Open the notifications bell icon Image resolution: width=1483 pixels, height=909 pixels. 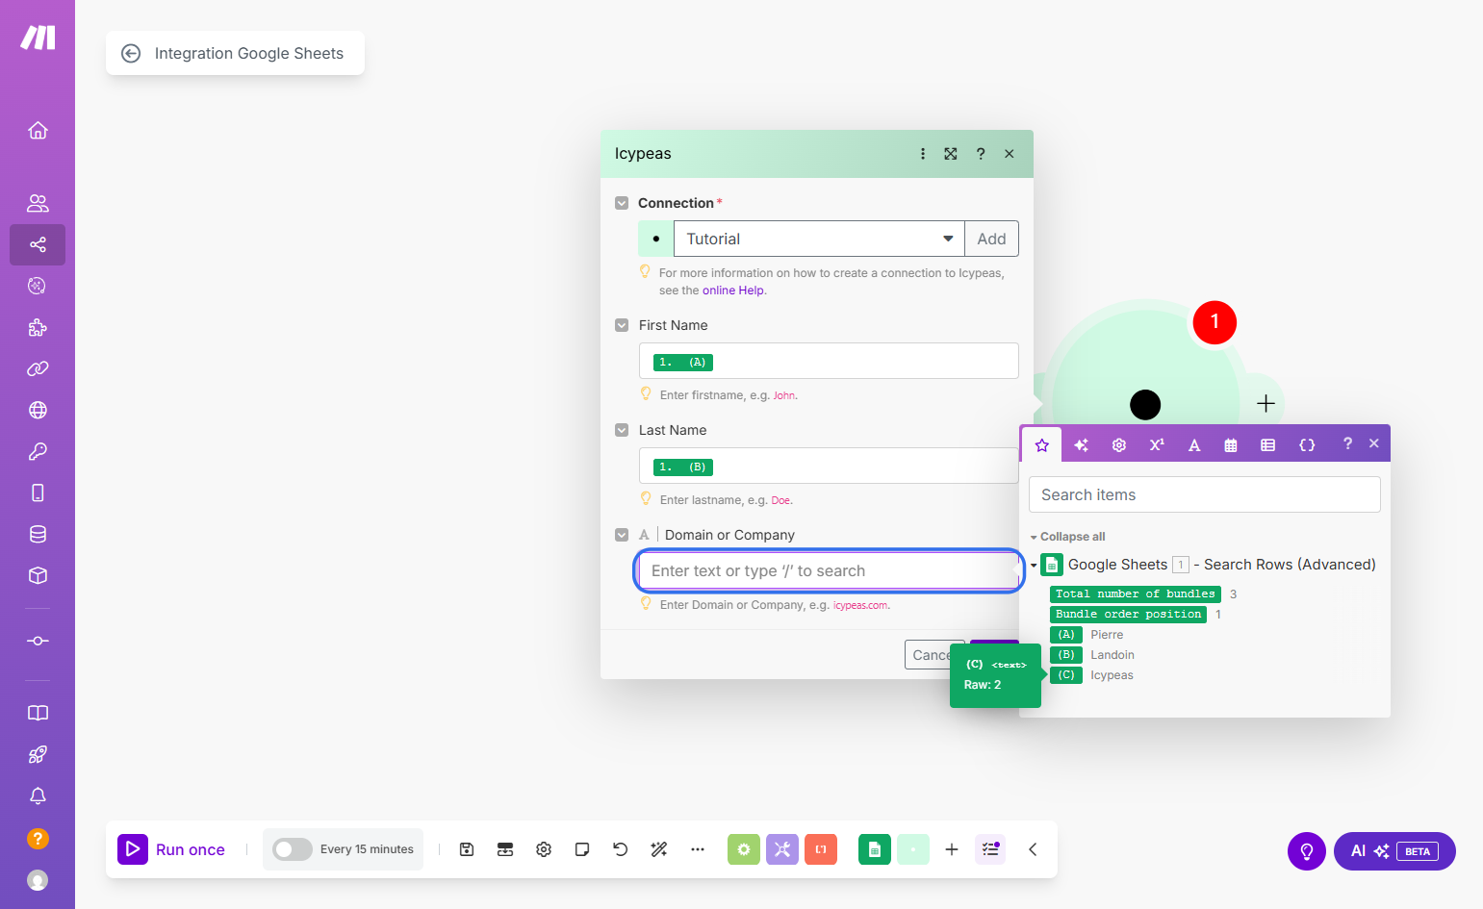(38, 795)
